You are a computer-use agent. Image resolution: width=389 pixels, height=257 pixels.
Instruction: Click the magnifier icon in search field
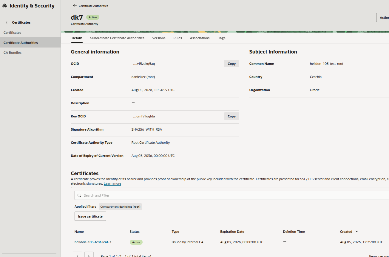(x=79, y=195)
